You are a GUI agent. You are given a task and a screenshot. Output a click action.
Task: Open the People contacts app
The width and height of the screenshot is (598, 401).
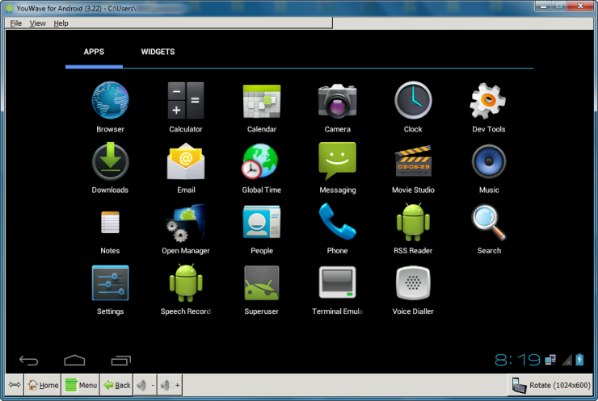coord(262,222)
